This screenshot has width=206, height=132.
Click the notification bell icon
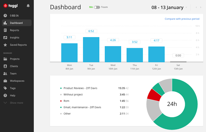coord(28,6)
